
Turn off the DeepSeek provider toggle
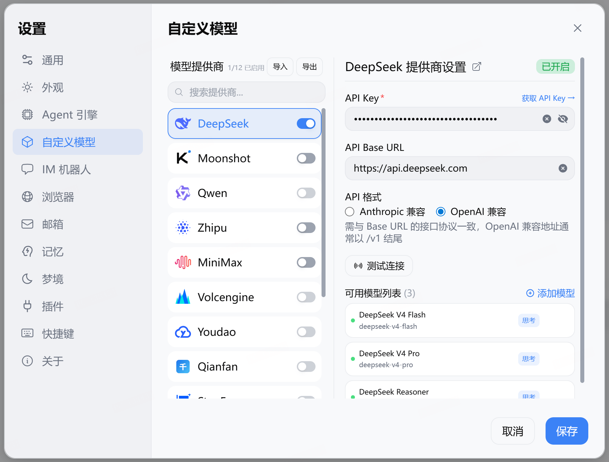306,124
